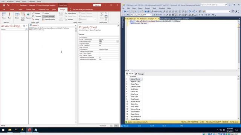Image resolution: width=241 pixels, height=135 pixels.
Task: Open the Query menu in SSMS
Action: click(x=140, y=8)
